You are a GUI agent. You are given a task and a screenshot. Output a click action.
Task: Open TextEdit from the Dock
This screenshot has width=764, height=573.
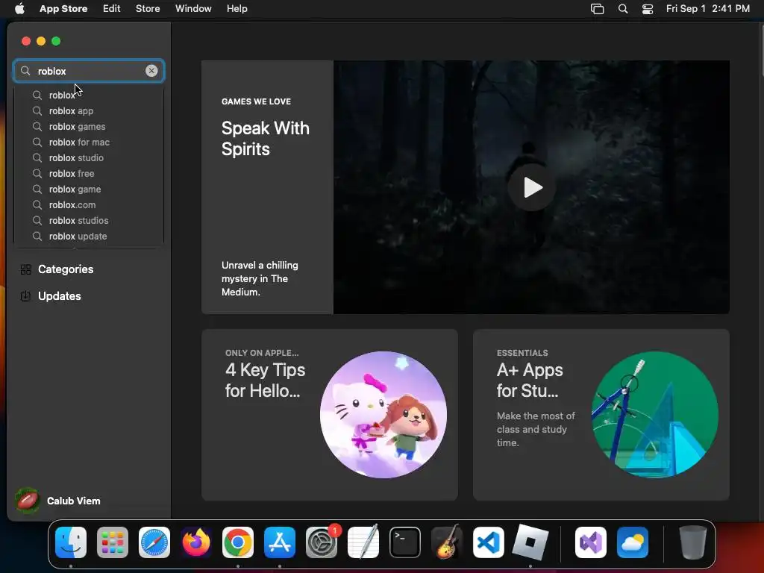pos(363,542)
